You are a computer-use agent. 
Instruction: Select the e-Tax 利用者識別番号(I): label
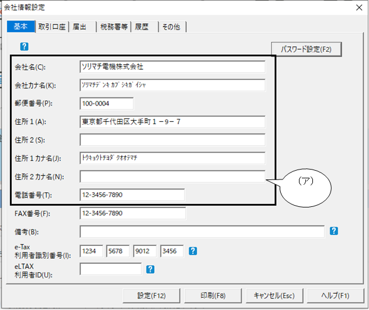(43, 251)
